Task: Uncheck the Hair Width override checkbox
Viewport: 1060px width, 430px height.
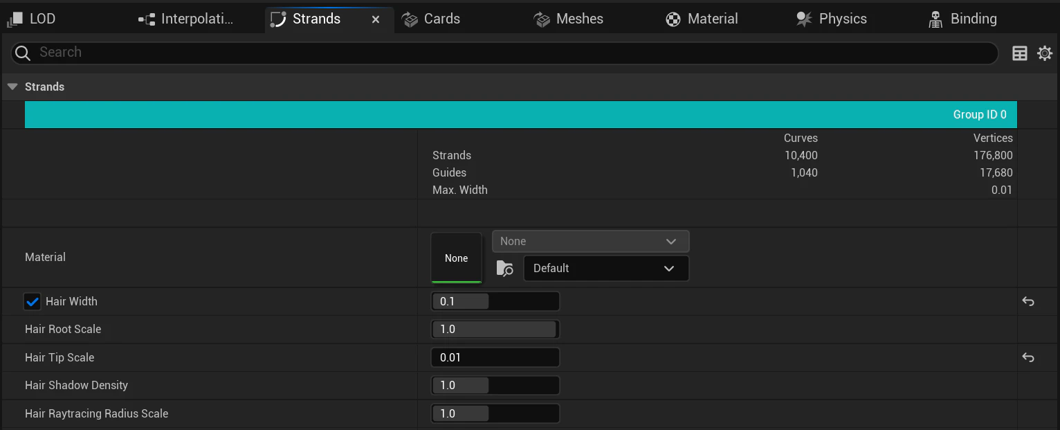Action: click(33, 302)
